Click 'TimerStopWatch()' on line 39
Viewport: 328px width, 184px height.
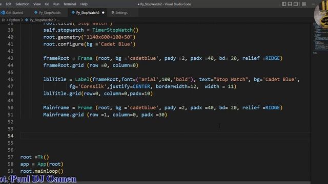pyautogui.click(x=115, y=30)
